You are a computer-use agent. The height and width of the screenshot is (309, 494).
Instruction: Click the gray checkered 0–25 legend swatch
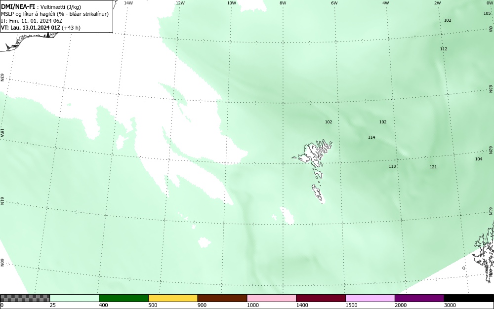coord(25,298)
